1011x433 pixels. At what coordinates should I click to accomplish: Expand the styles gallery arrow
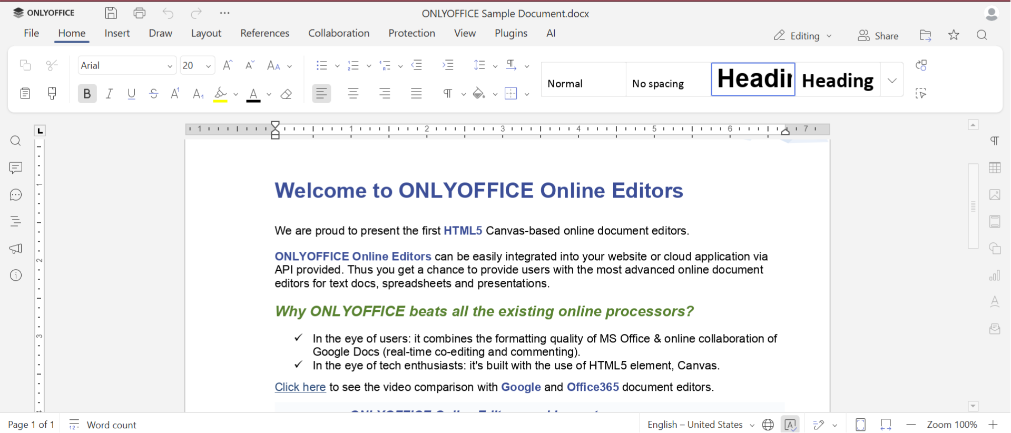[x=892, y=81]
